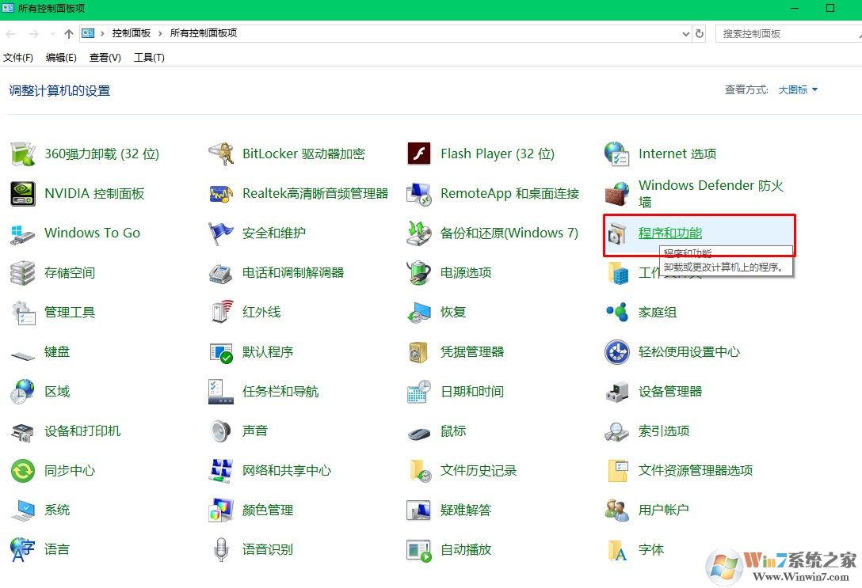Click the 凭据管理器 safe icon

[x=418, y=352]
